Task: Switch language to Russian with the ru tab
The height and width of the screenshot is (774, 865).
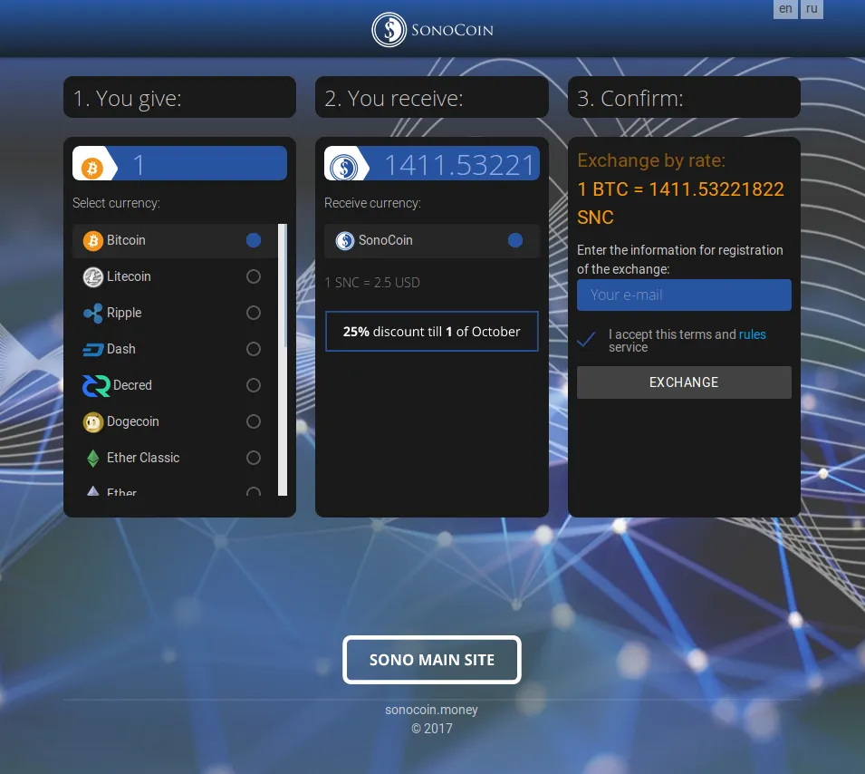Action: tap(812, 9)
